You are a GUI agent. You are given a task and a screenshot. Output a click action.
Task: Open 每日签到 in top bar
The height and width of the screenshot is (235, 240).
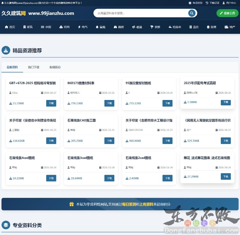[x=196, y=3]
